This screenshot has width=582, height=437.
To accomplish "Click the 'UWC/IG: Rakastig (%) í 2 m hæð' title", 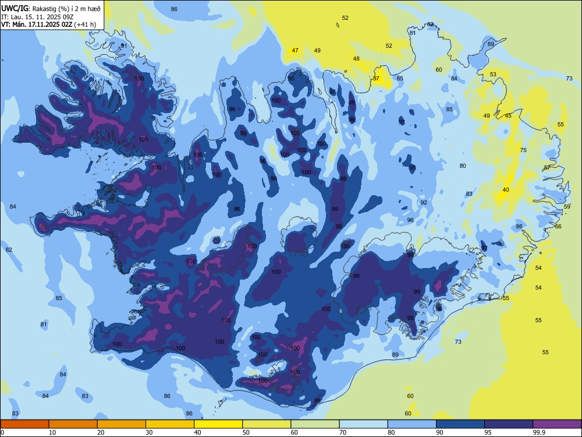I will pos(51,9).
